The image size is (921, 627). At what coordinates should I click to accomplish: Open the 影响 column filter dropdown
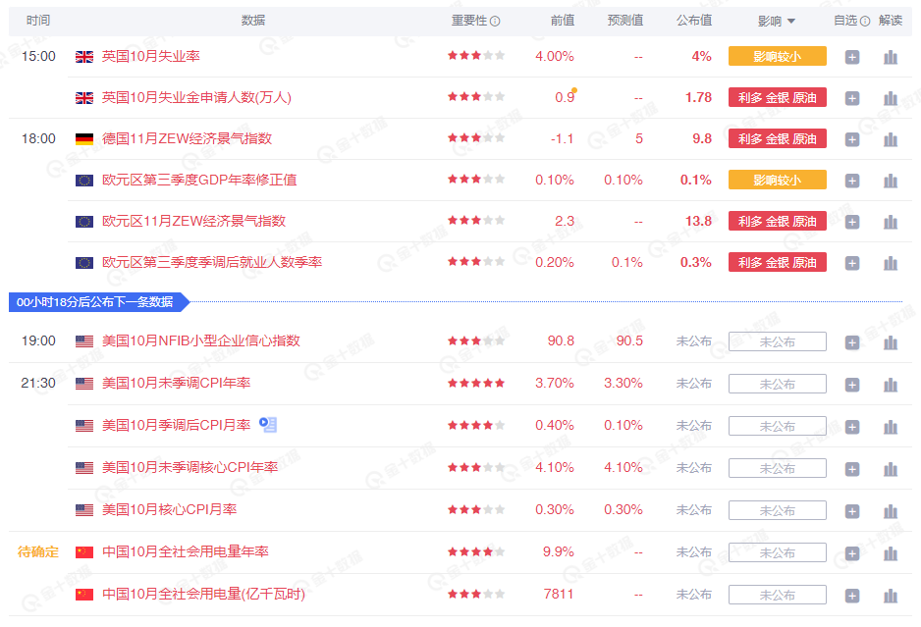pyautogui.click(x=790, y=20)
